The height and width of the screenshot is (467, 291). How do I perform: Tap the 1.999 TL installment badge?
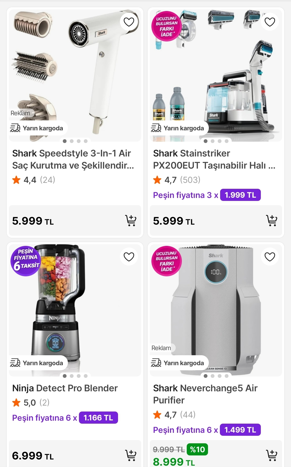click(x=240, y=195)
